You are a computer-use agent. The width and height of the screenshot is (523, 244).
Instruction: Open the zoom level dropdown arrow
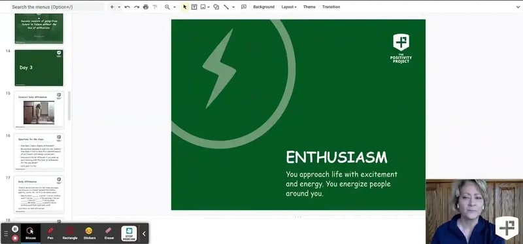(x=174, y=7)
